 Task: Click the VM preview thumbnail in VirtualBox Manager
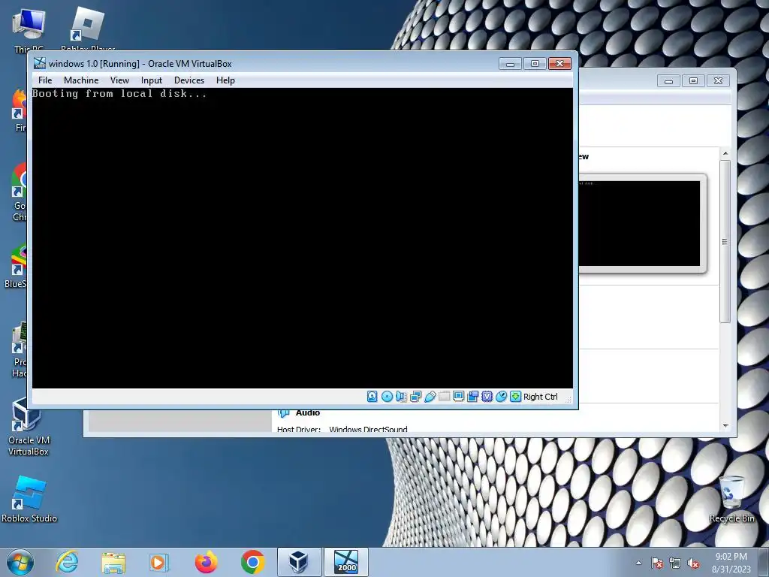coord(640,223)
